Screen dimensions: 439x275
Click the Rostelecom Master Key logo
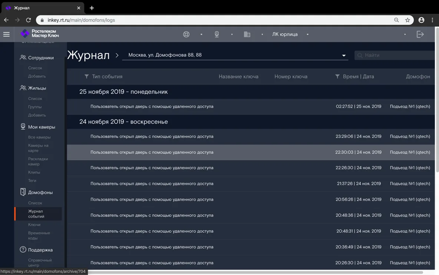click(40, 34)
